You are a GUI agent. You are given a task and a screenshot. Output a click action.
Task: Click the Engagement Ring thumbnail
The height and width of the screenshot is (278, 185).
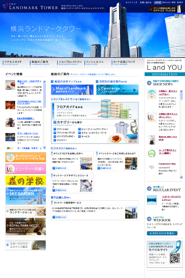[x=151, y=167]
